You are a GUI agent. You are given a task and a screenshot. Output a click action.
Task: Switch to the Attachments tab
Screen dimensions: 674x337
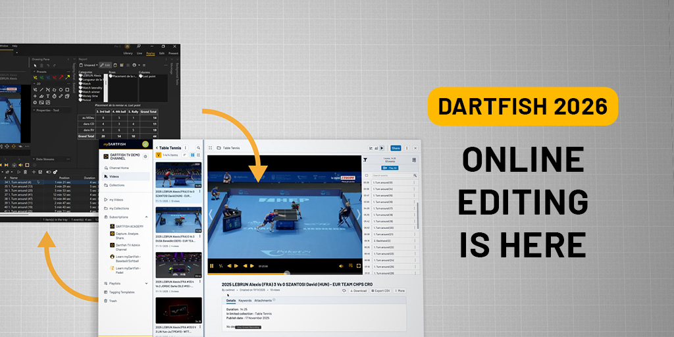coord(263,300)
